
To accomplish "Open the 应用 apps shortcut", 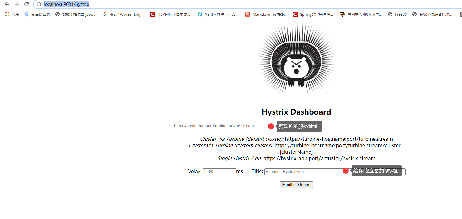I will [12, 14].
